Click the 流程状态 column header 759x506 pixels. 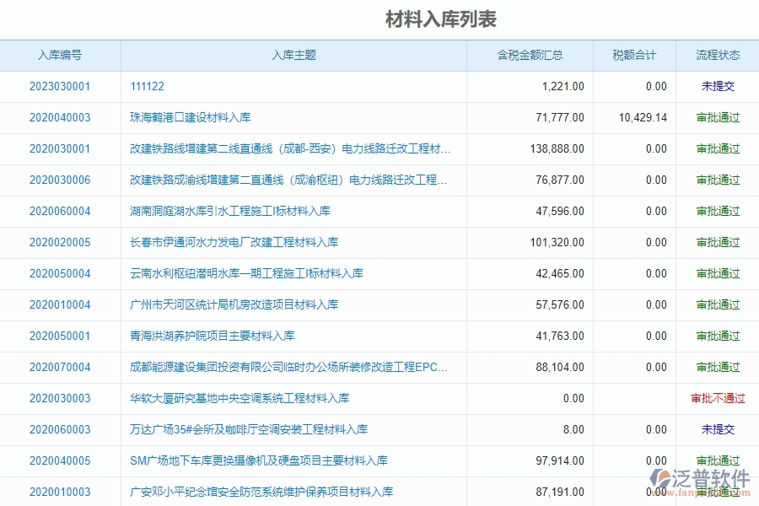[716, 55]
